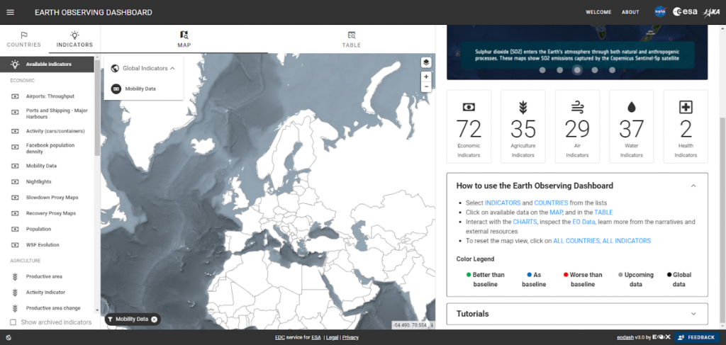
Task: Go to the fourth carousel slide dot
Action: 595,70
